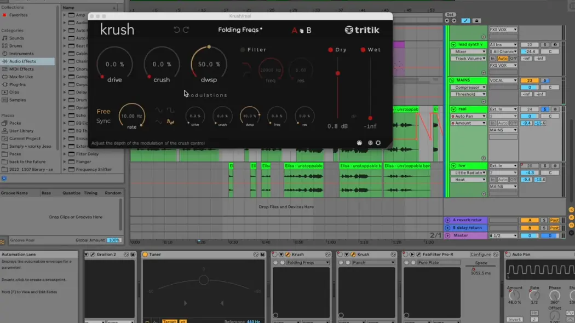Click the follow arrows button near Set
This screenshot has height=323, width=575.
pyautogui.click(x=465, y=21)
